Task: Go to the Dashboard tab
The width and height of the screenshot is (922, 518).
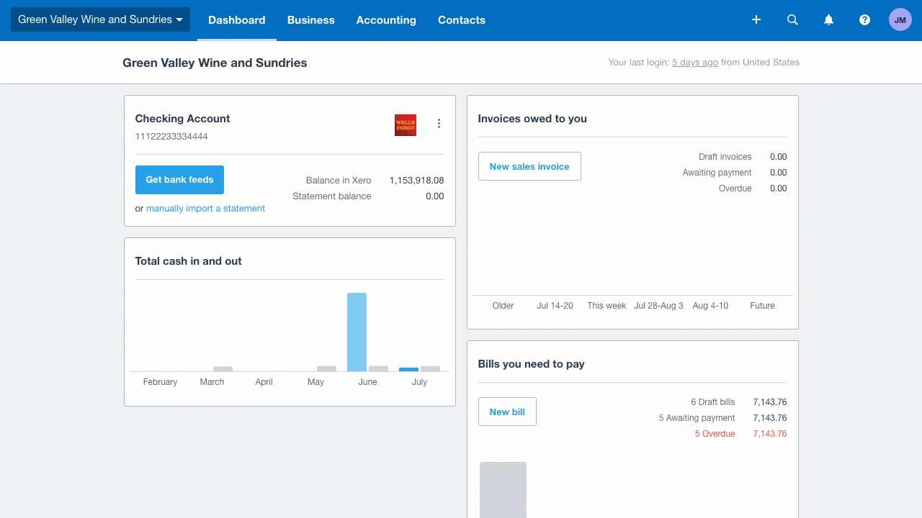Action: pyautogui.click(x=237, y=20)
